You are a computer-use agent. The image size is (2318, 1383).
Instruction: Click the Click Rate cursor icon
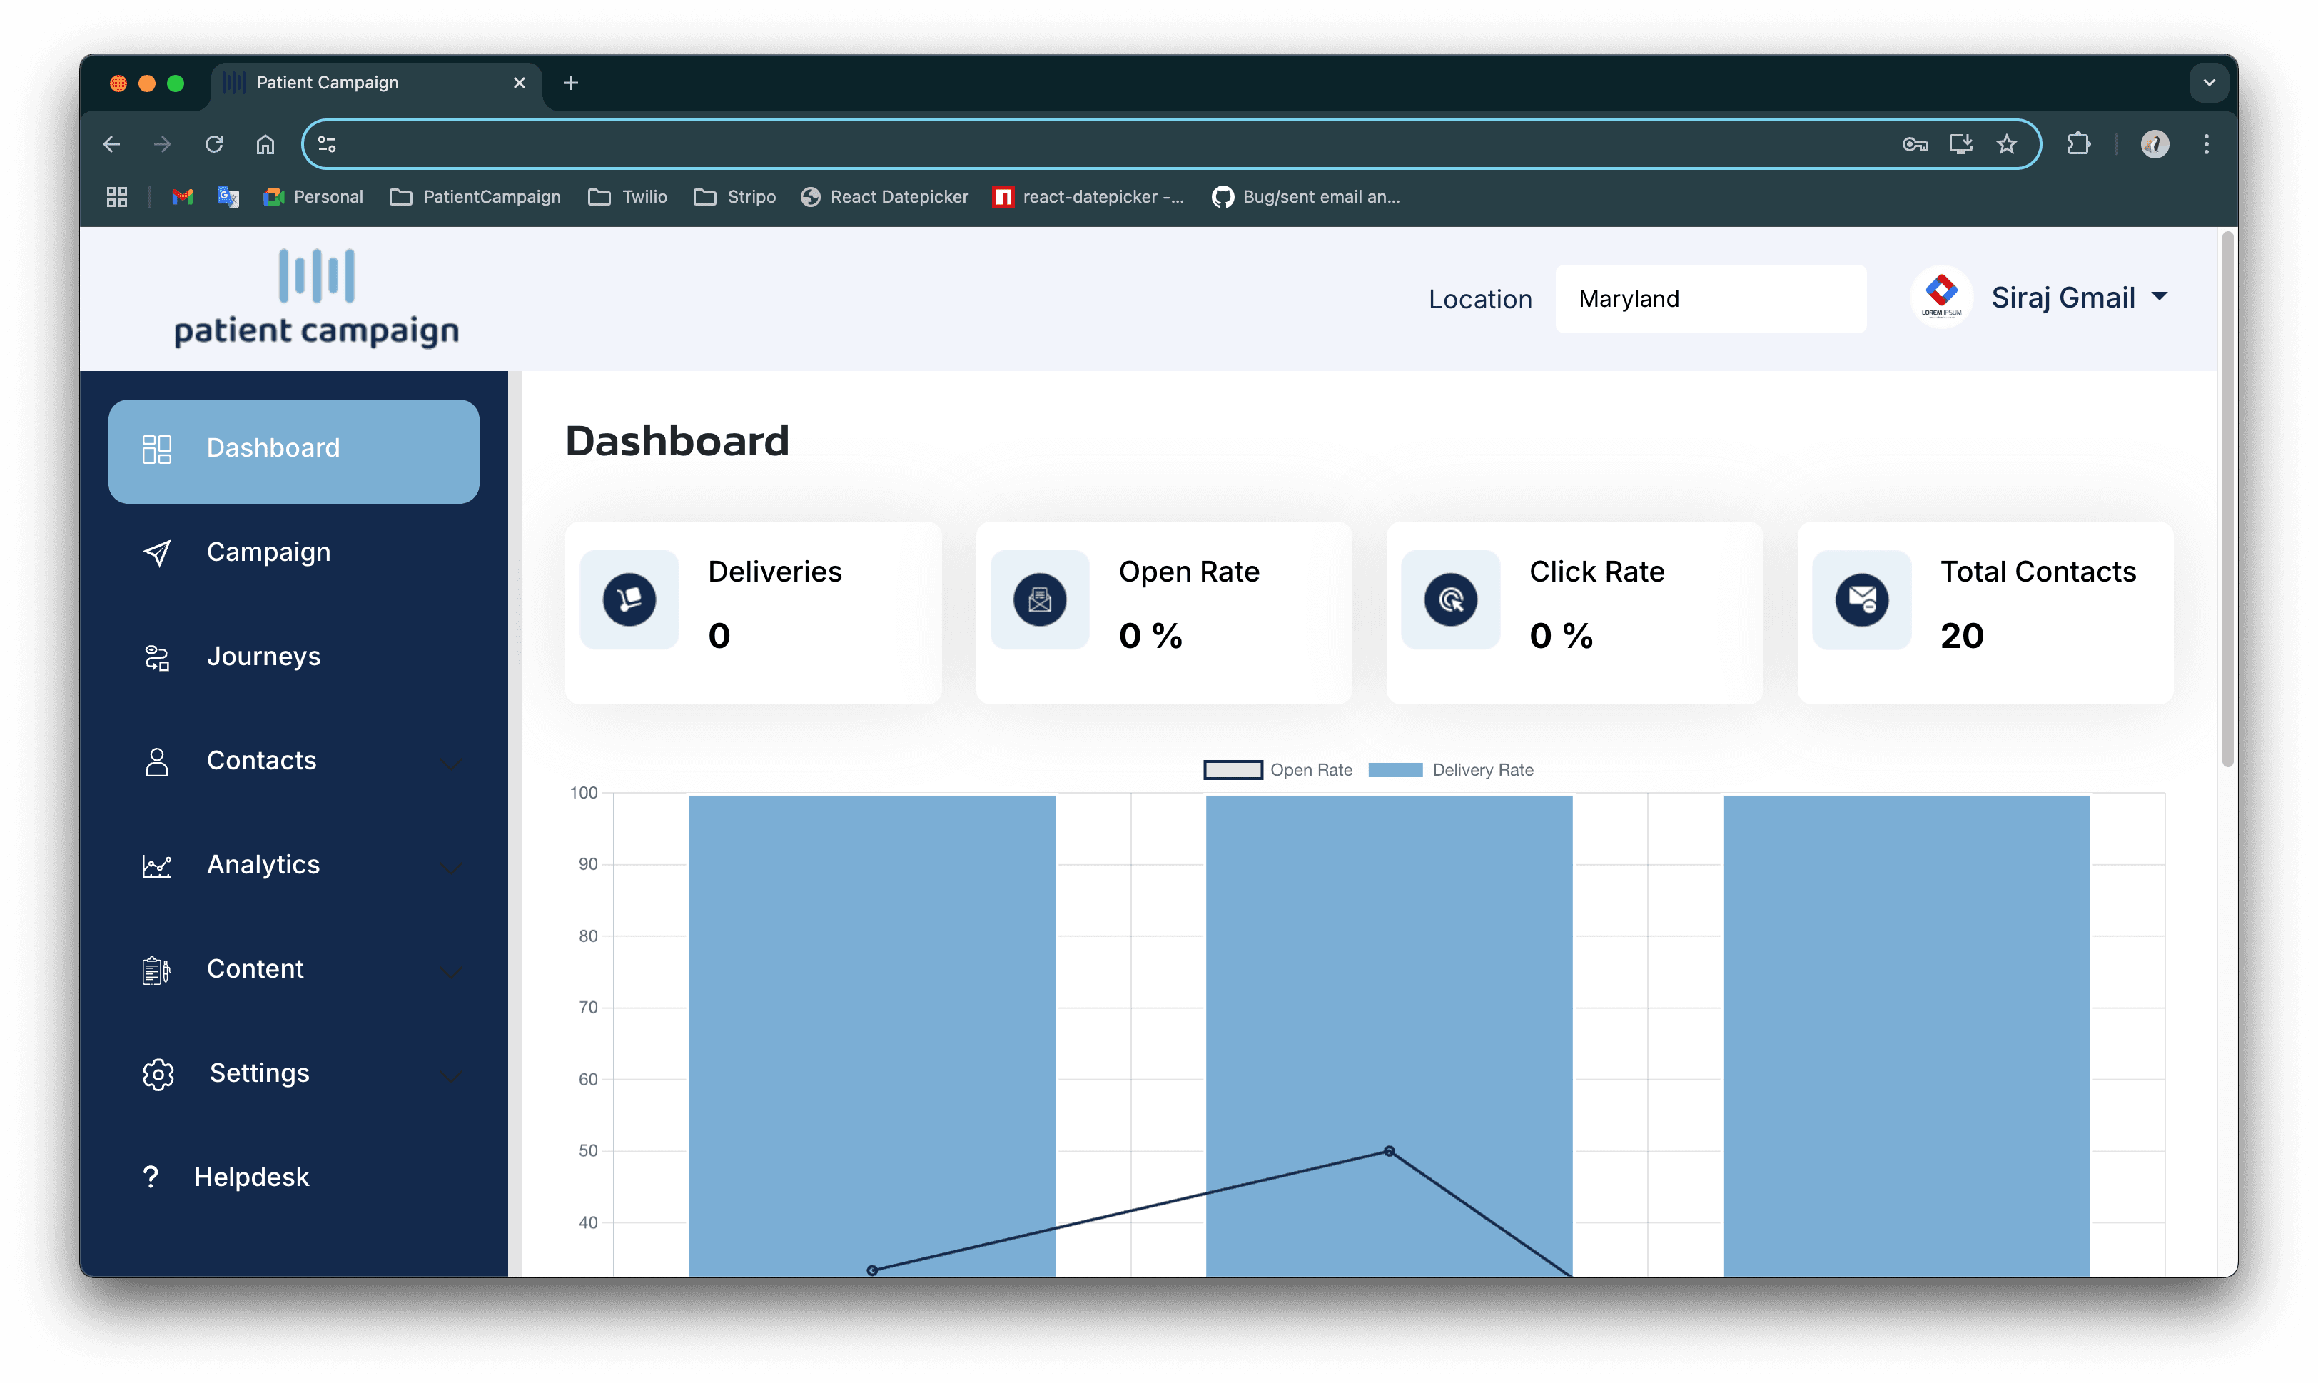[x=1451, y=599]
